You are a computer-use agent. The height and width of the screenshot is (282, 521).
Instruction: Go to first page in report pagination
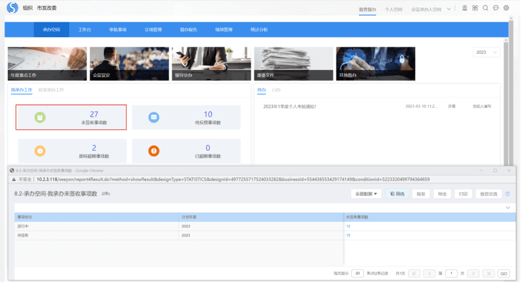click(414, 274)
